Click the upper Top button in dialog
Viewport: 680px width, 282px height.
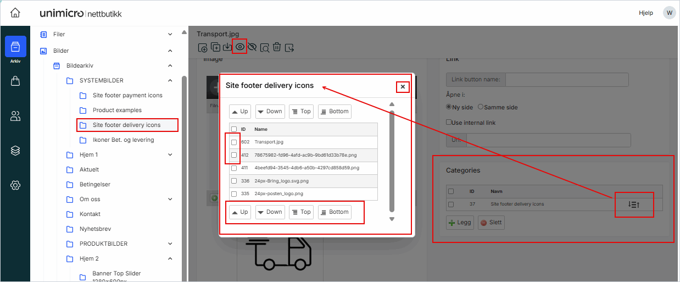click(301, 112)
